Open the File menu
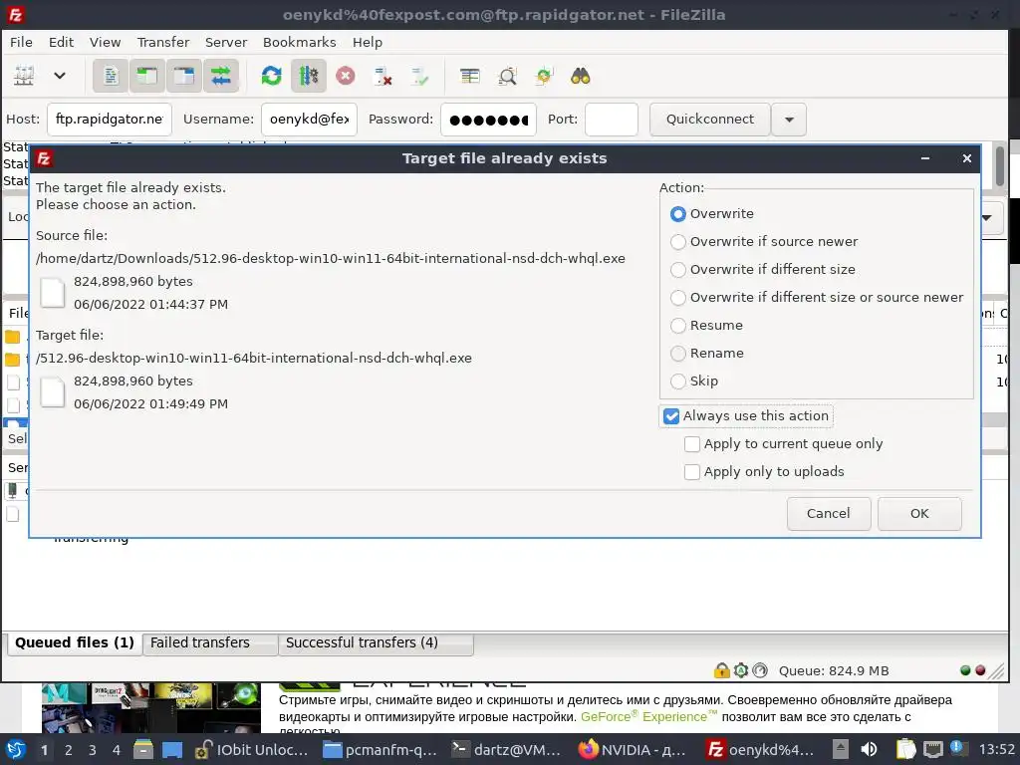The image size is (1020, 765). 21,42
